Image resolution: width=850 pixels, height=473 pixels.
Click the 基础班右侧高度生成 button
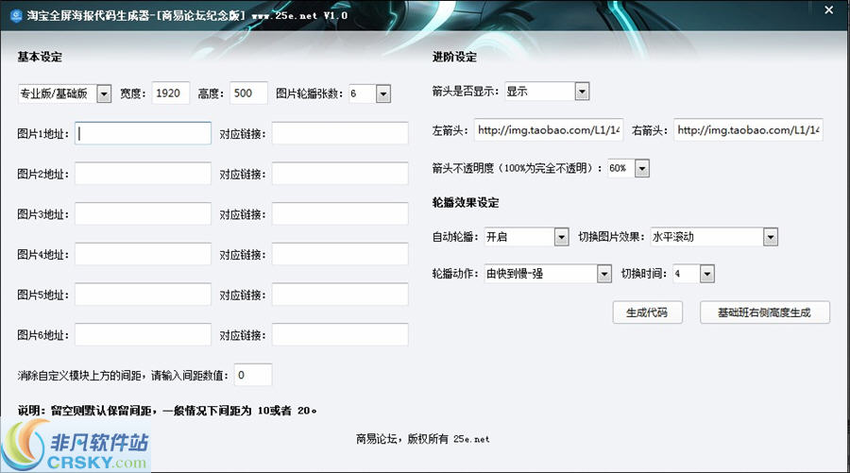(765, 313)
